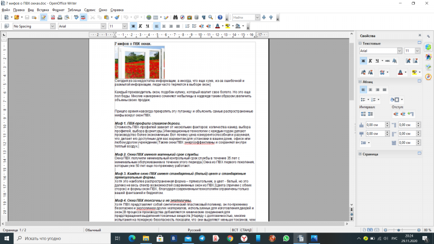Open the toolbar font color dropdown arrow
The width and height of the screenshot is (434, 244).
pyautogui.click(x=222, y=26)
